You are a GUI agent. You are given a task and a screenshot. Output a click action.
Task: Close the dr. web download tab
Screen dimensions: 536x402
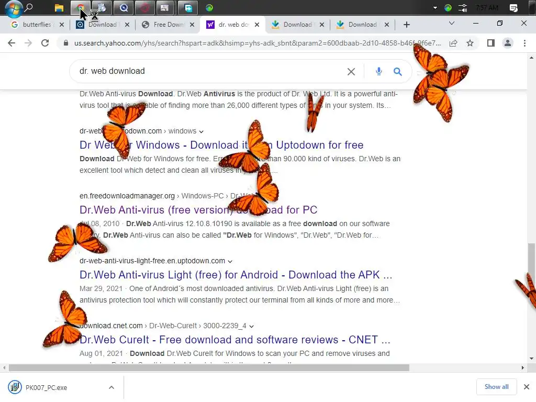click(257, 25)
